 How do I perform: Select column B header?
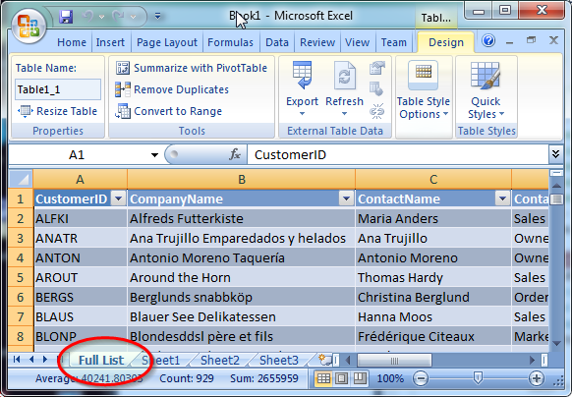click(241, 179)
